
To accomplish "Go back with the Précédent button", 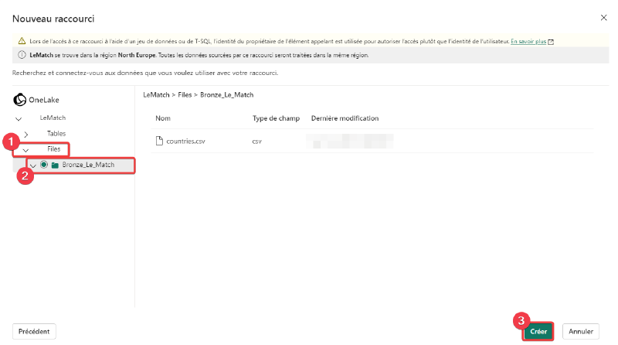I will [x=34, y=332].
